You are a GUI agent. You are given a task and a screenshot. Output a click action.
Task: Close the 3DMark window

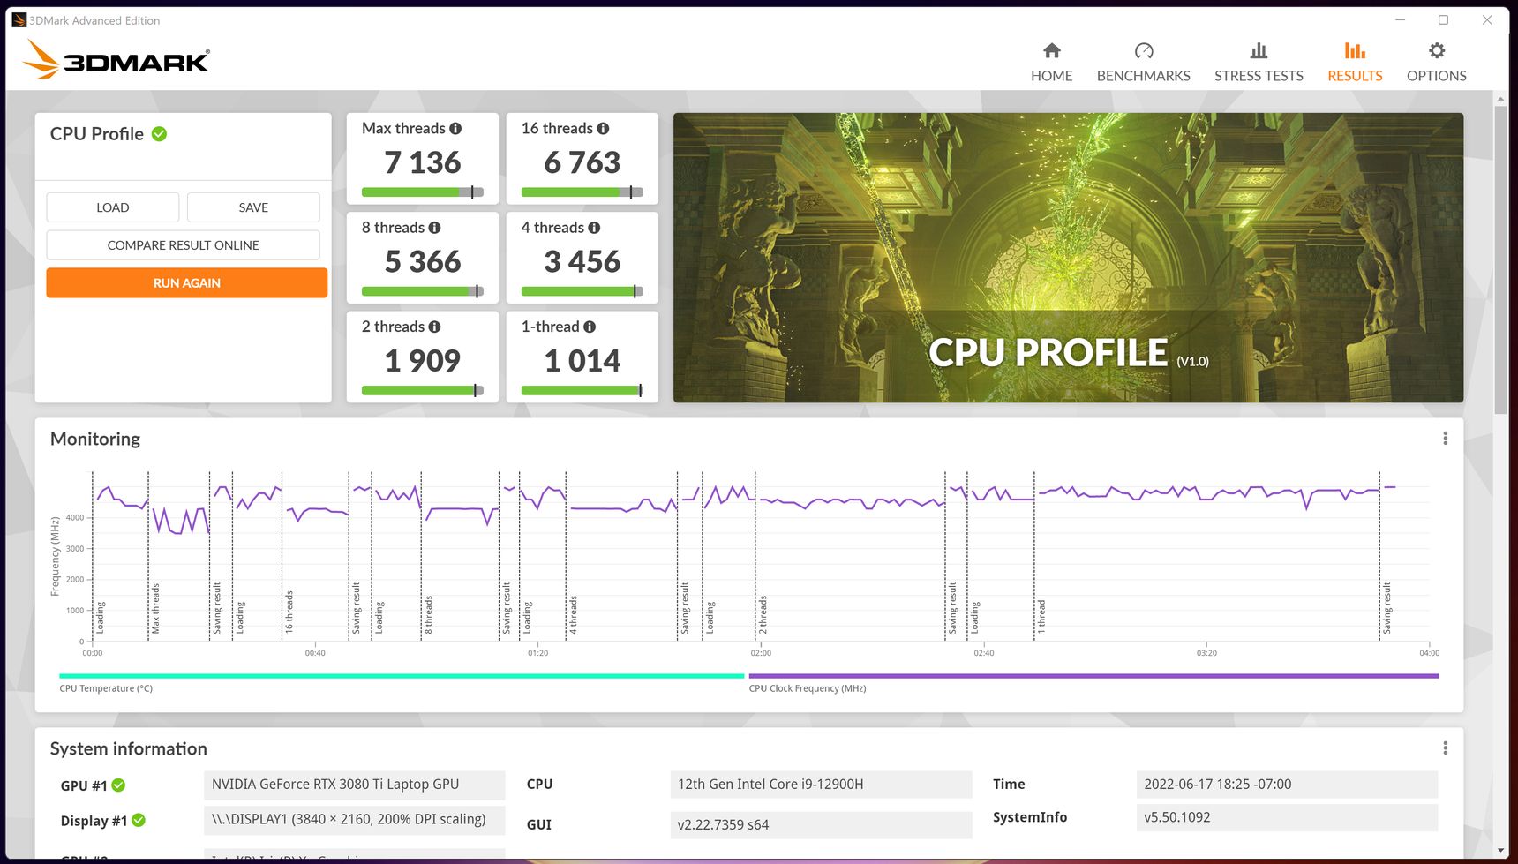click(1487, 20)
